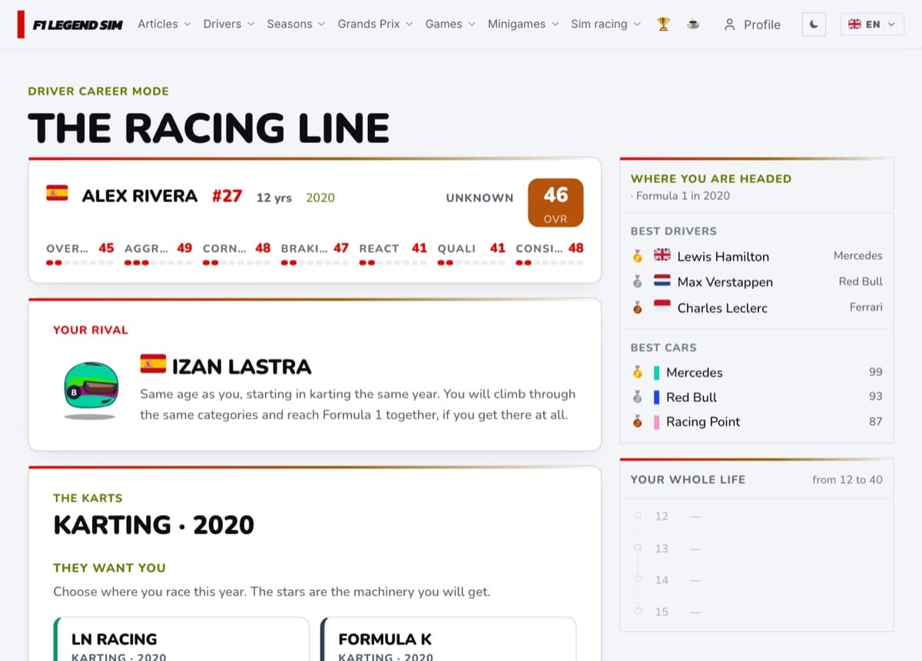Click silver medal beside Red Bull car
The width and height of the screenshot is (922, 661).
(637, 397)
